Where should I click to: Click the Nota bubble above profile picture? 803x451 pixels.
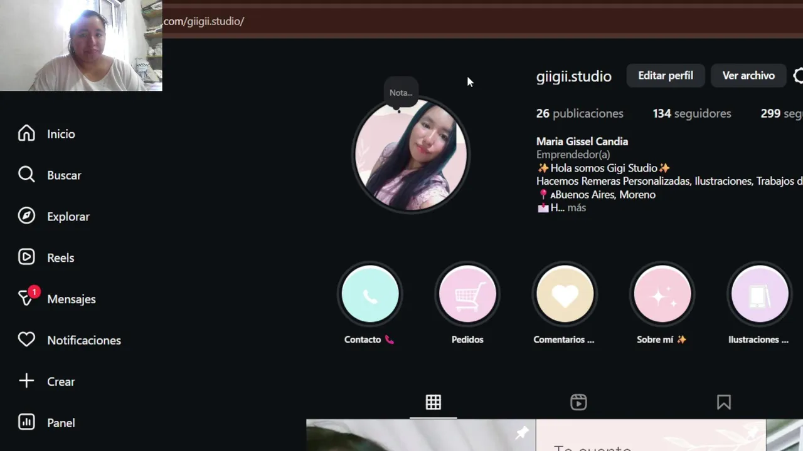[x=401, y=93]
